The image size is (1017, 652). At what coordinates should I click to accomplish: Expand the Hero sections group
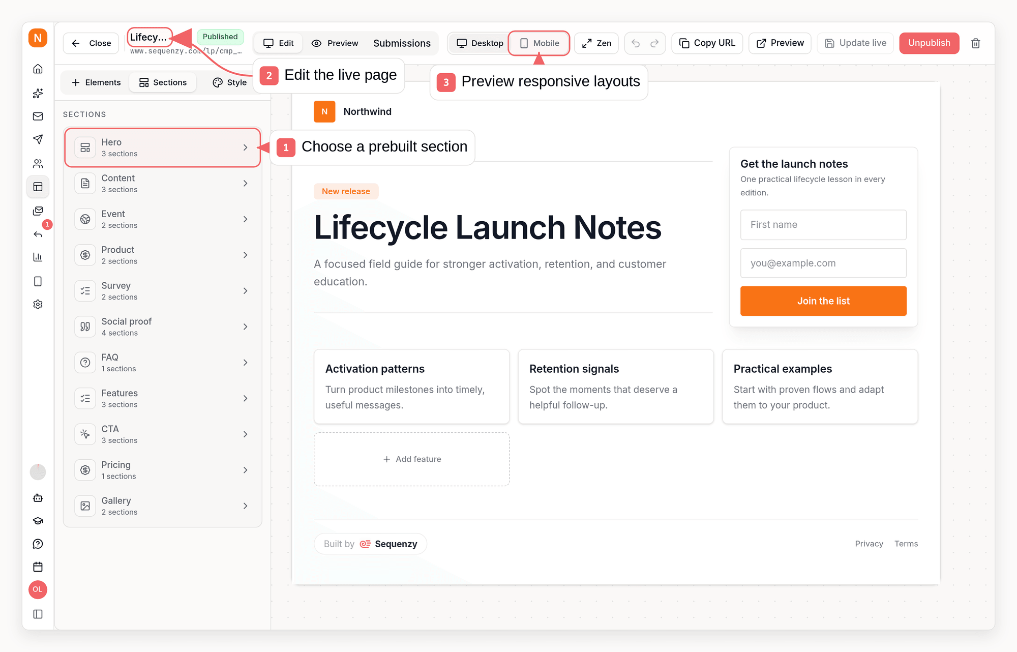coord(163,147)
